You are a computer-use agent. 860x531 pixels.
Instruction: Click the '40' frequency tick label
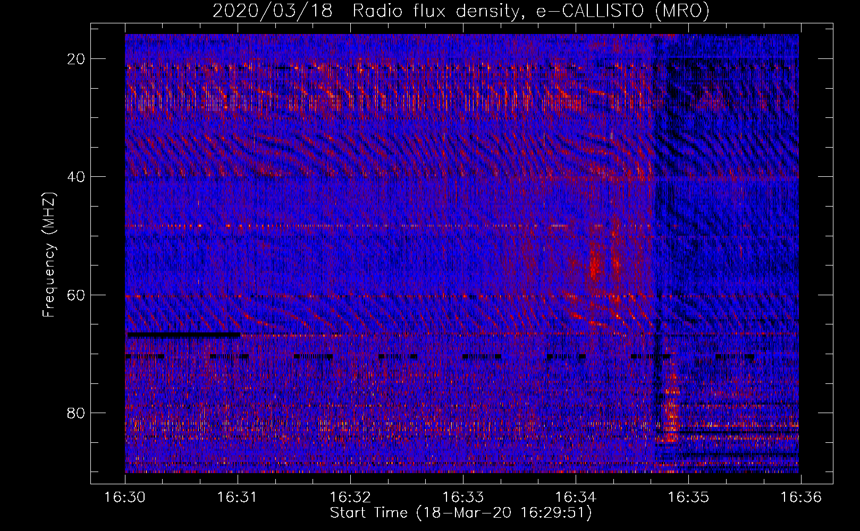click(77, 177)
